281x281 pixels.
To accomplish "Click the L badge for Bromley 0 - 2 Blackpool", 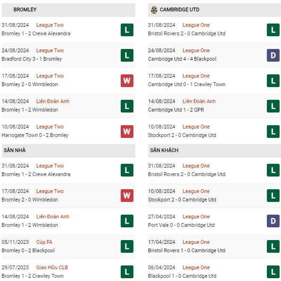I will click(127, 247).
